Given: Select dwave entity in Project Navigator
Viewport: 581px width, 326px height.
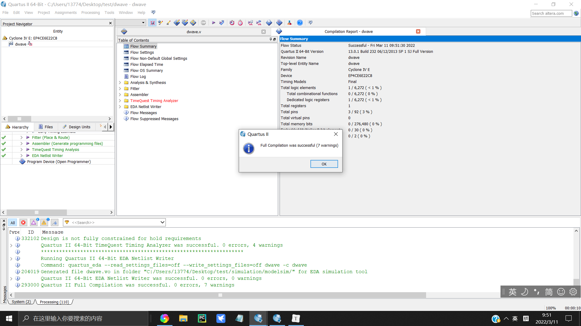Looking at the screenshot, I should point(21,44).
